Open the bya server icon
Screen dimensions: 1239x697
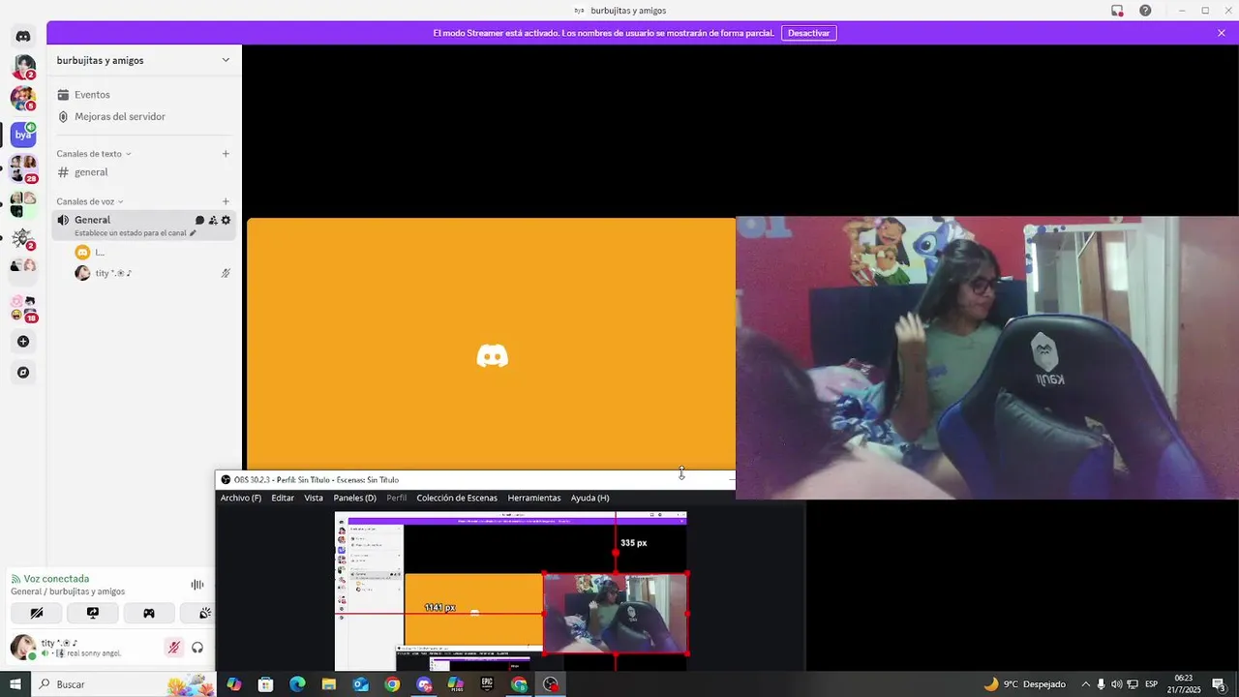pos(23,135)
